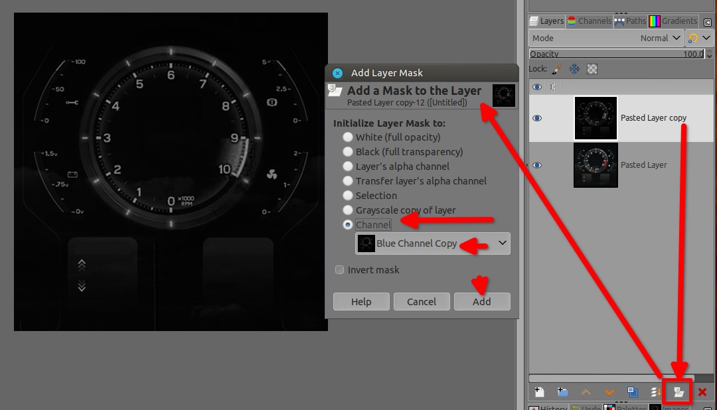
Task: Click the new layer icon
Action: (x=540, y=391)
